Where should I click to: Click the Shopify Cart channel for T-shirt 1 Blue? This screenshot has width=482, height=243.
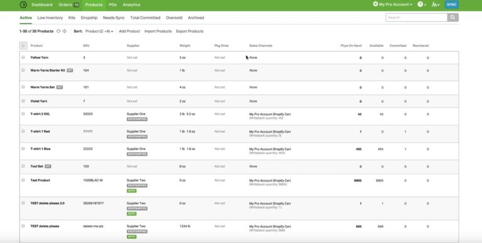tap(270, 149)
